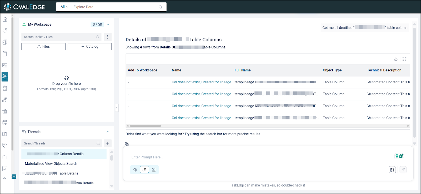
Task: Toggle the lightbulb mode in prompt box
Action: pyautogui.click(x=135, y=170)
